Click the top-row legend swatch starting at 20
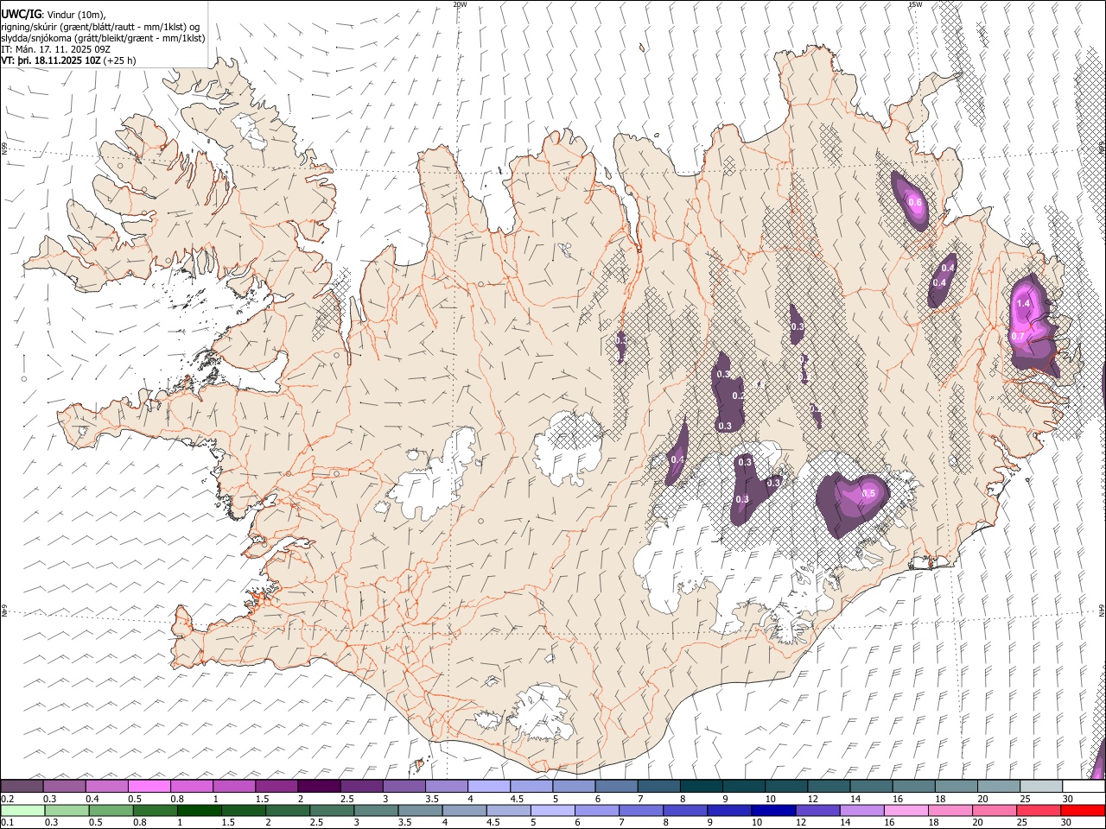Screen dimensions: 1106x829 (998, 787)
